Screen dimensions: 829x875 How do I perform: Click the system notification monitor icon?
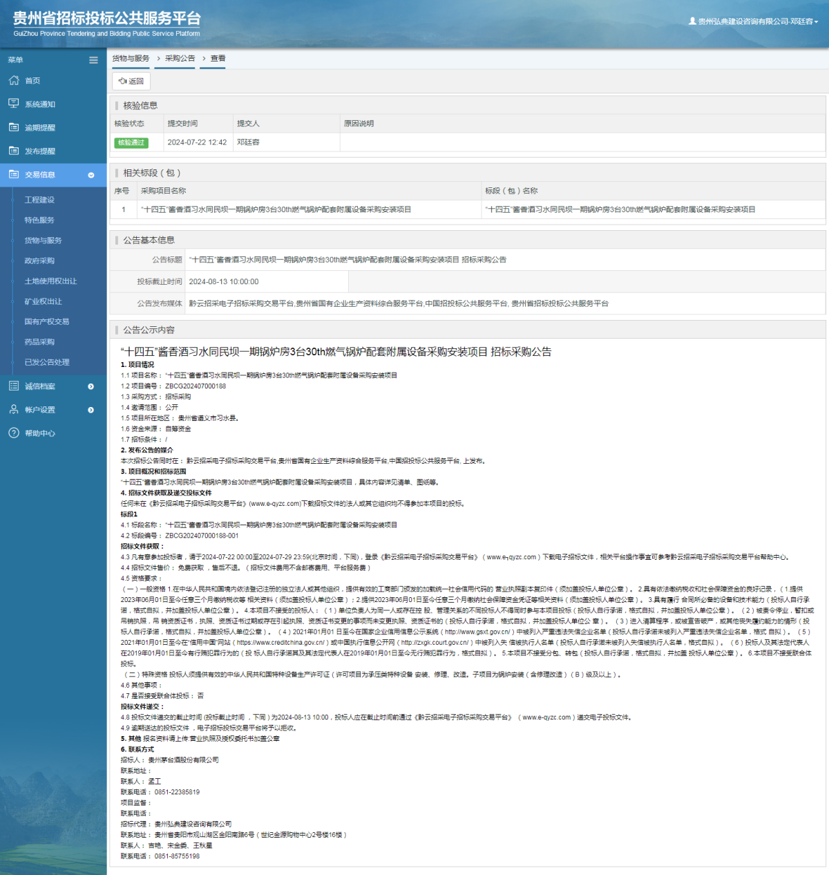(x=14, y=104)
